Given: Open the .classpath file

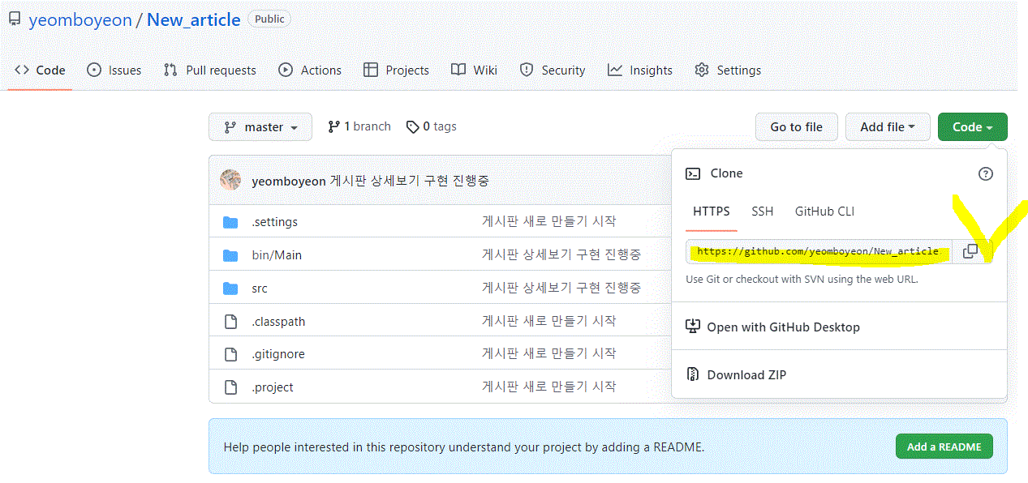Looking at the screenshot, I should click(x=278, y=322).
